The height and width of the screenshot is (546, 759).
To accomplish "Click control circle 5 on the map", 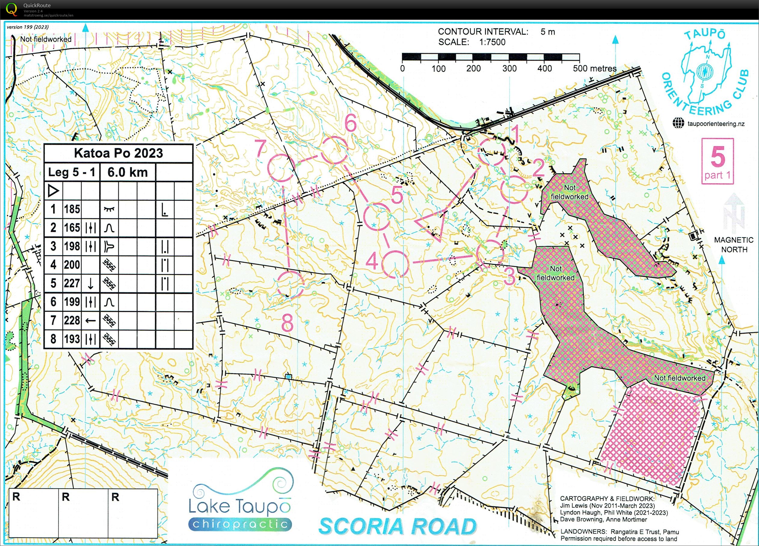I will coord(377,216).
